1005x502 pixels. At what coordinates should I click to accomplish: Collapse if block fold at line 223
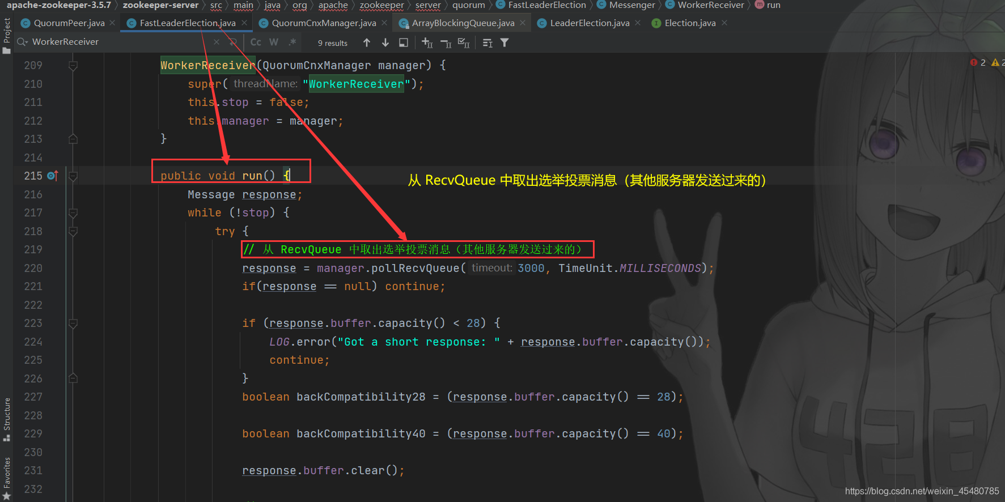[73, 324]
